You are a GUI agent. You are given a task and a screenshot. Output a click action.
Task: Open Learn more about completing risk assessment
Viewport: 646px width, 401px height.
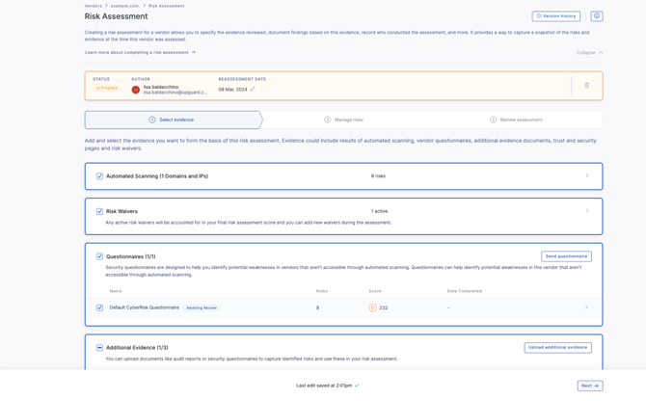(x=140, y=53)
